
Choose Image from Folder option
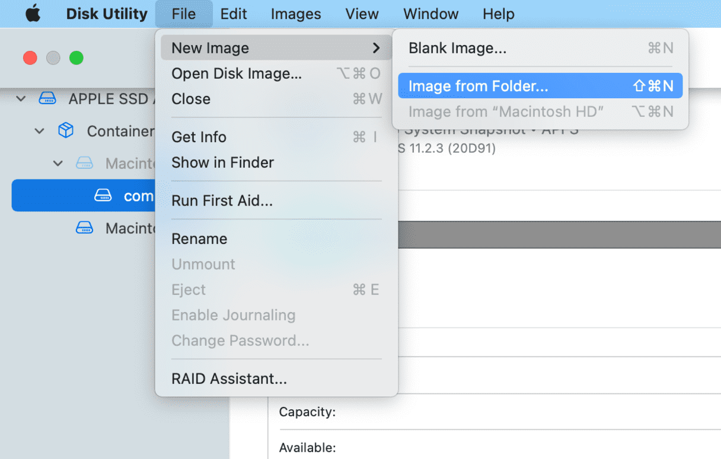click(x=478, y=86)
